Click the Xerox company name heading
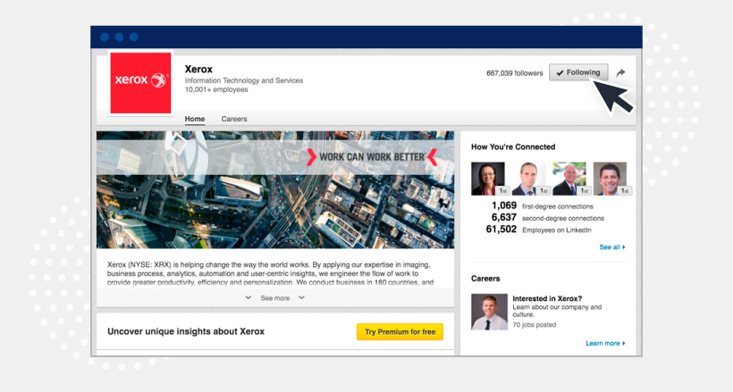Screen dimensions: 733x392 [198, 69]
